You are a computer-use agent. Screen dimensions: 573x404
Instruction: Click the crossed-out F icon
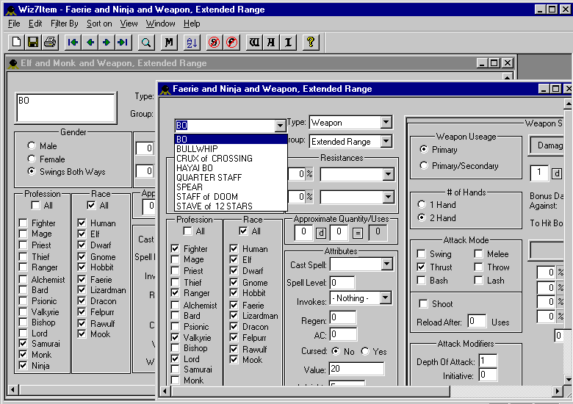(231, 43)
